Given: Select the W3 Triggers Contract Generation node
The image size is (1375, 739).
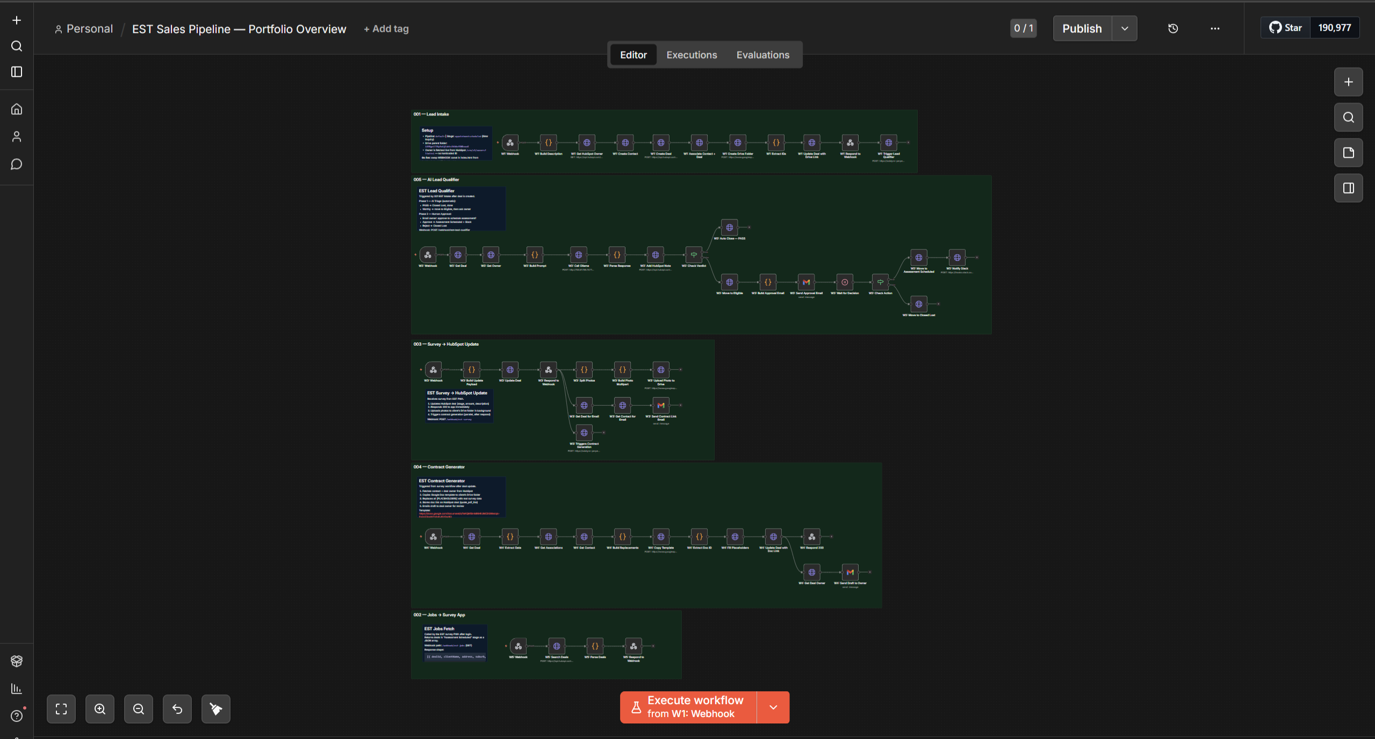Looking at the screenshot, I should coord(584,433).
